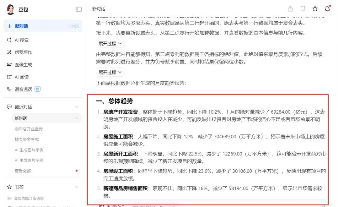
Task: Click the 新建商品房销售面积 bold text
Action: click(126, 188)
